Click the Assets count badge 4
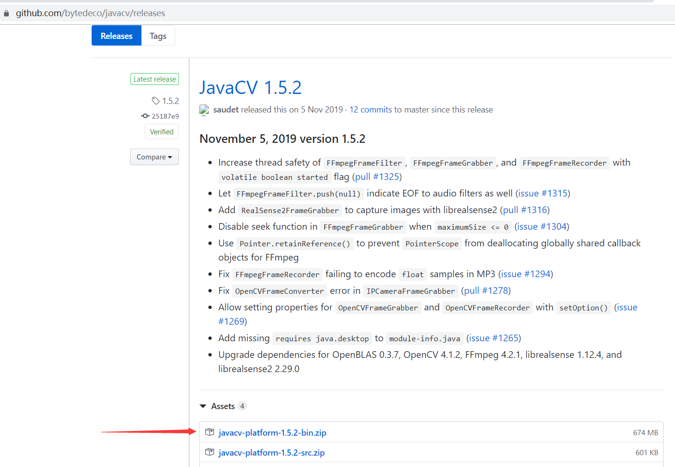 coord(242,406)
